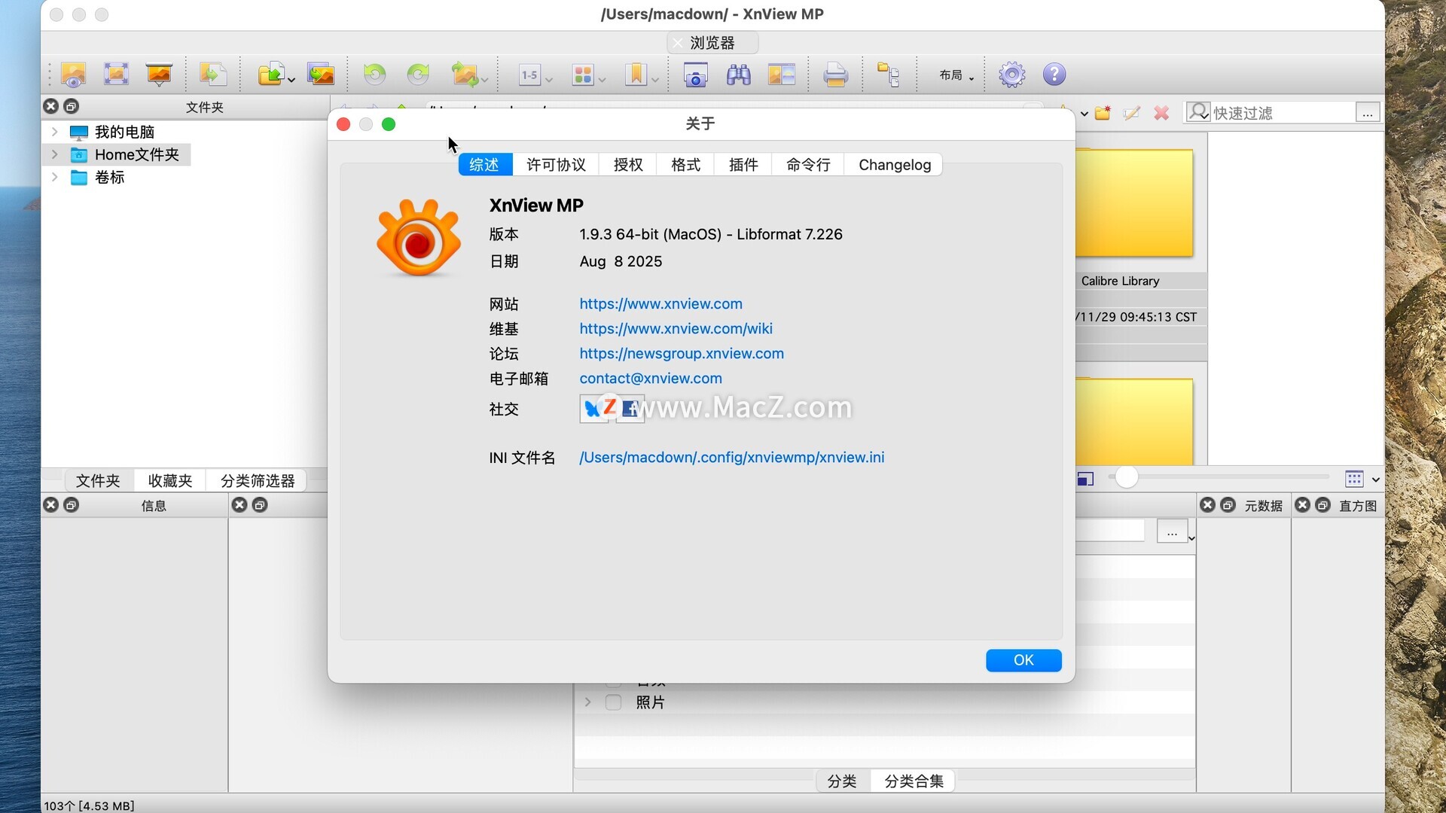This screenshot has height=813, width=1446.
Task: Open the Changelog tab
Action: click(895, 165)
